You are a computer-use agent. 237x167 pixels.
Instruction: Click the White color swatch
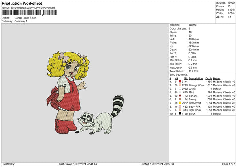point(180,89)
